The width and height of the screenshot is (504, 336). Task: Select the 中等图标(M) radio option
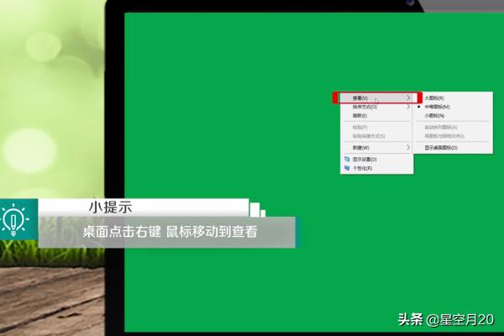(x=453, y=107)
